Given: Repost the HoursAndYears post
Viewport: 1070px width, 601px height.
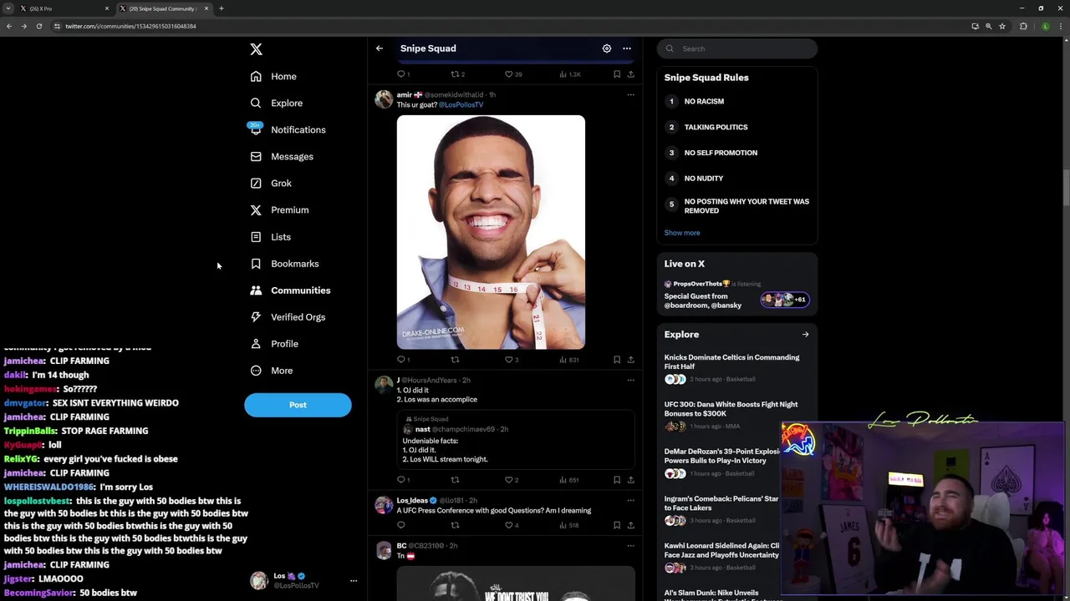Looking at the screenshot, I should tap(455, 480).
